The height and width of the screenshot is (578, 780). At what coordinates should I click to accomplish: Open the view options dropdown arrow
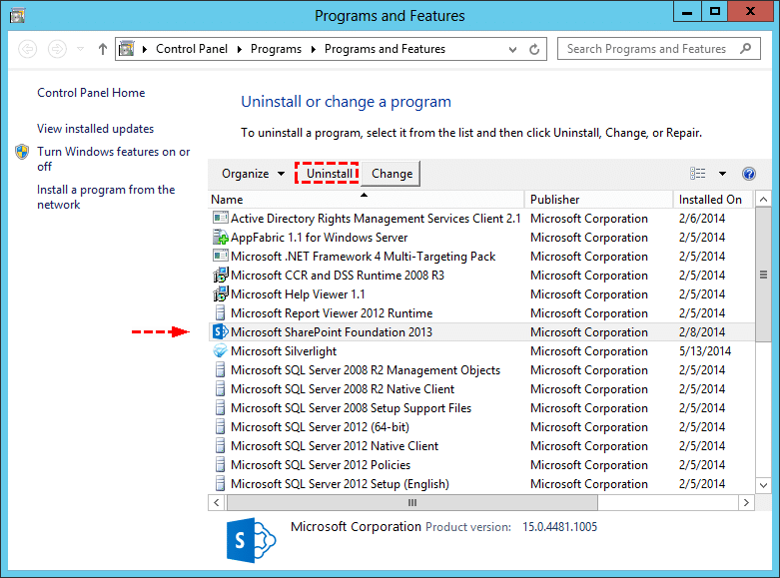[x=722, y=174]
